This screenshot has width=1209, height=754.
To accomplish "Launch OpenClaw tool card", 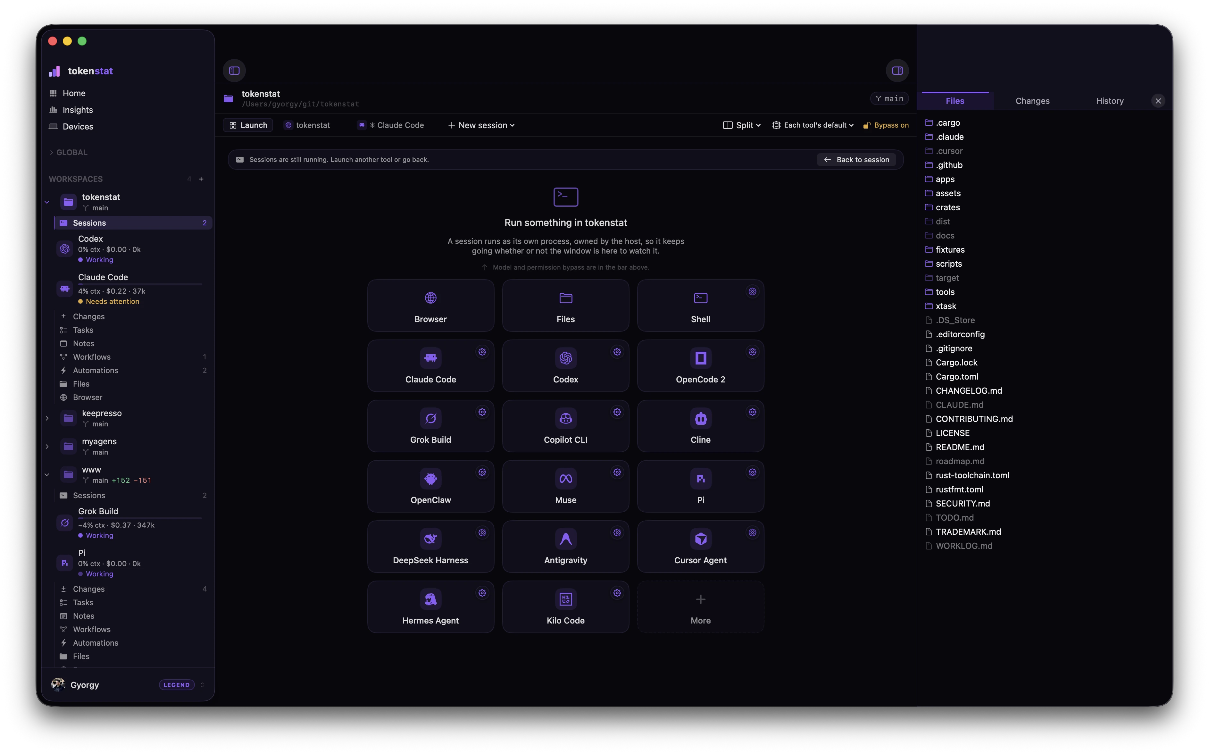I will coord(430,486).
